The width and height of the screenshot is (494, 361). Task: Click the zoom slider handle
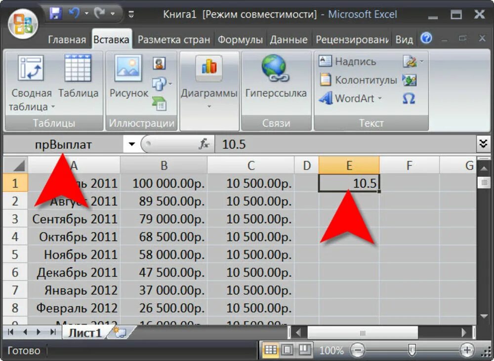(x=412, y=350)
